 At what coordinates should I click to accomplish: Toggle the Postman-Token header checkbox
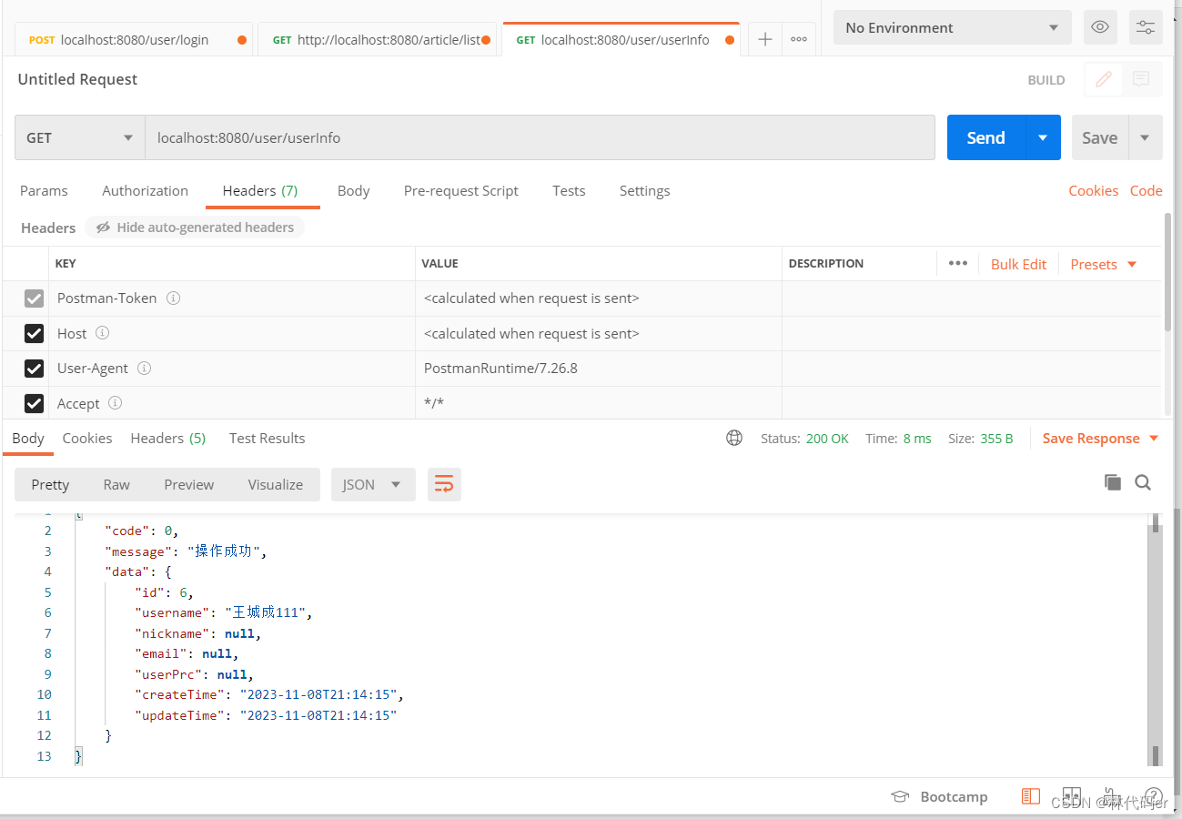(x=34, y=298)
